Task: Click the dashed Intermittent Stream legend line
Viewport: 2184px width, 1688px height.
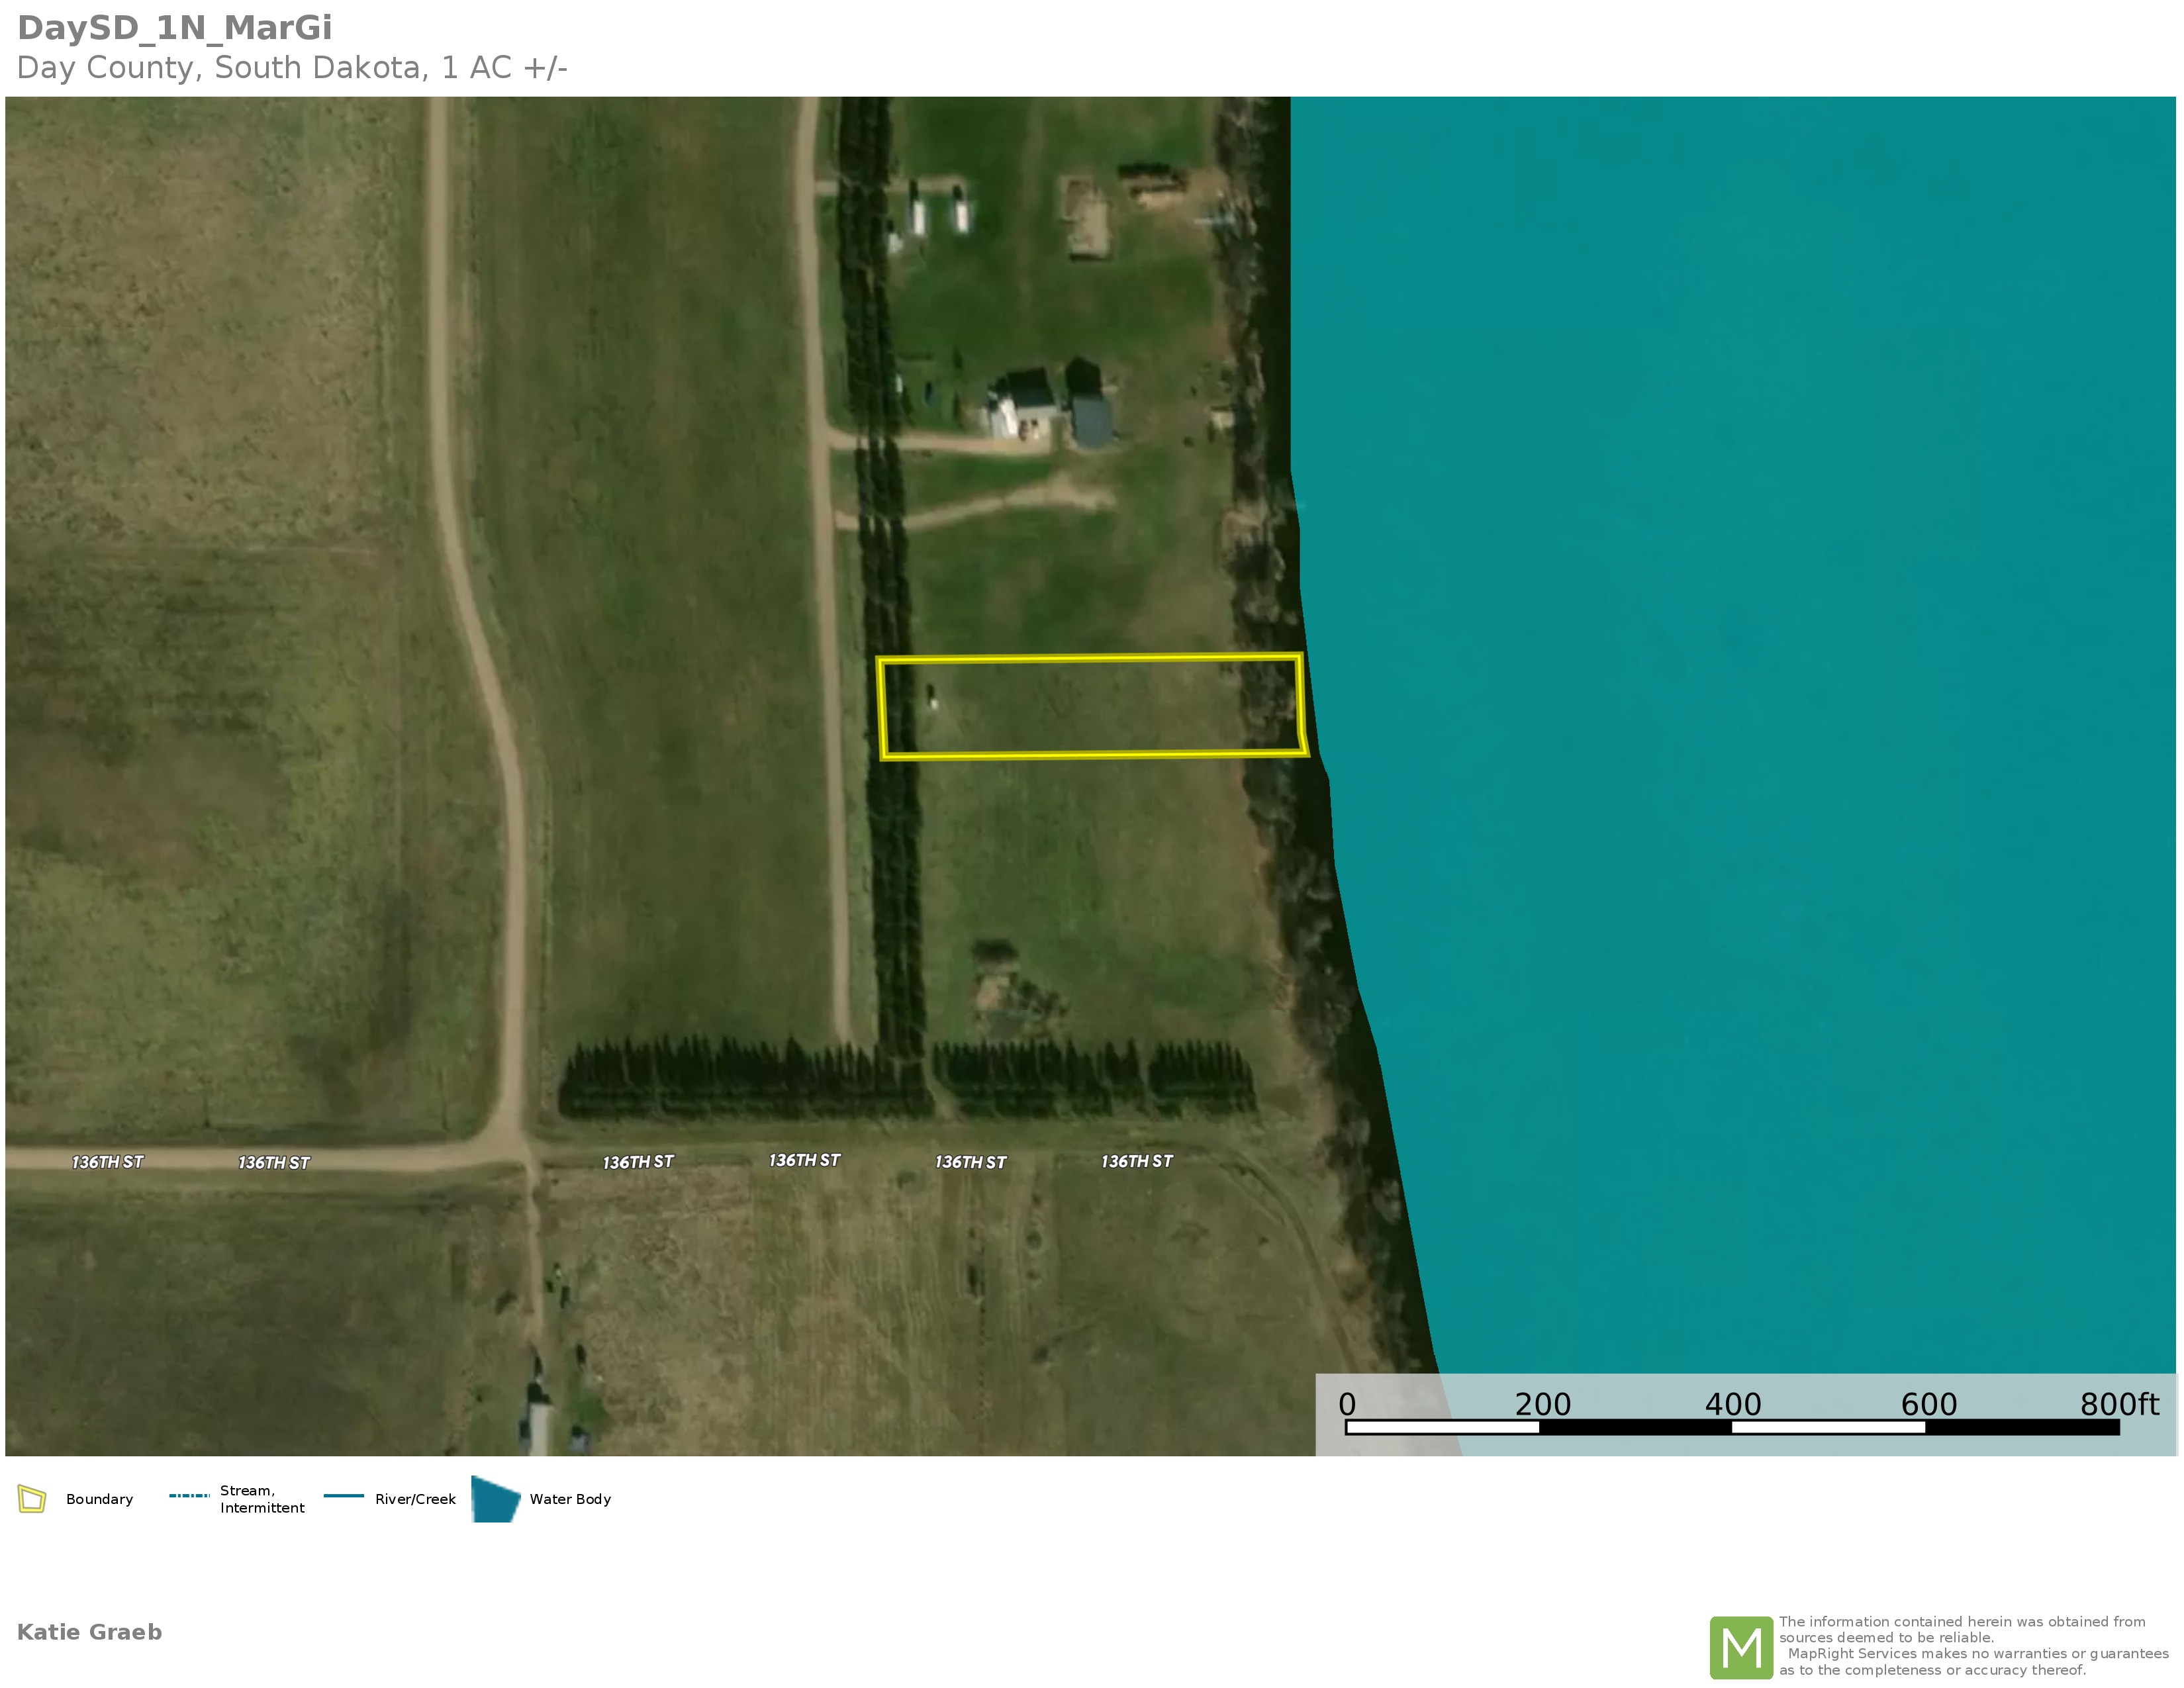Action: [189, 1496]
